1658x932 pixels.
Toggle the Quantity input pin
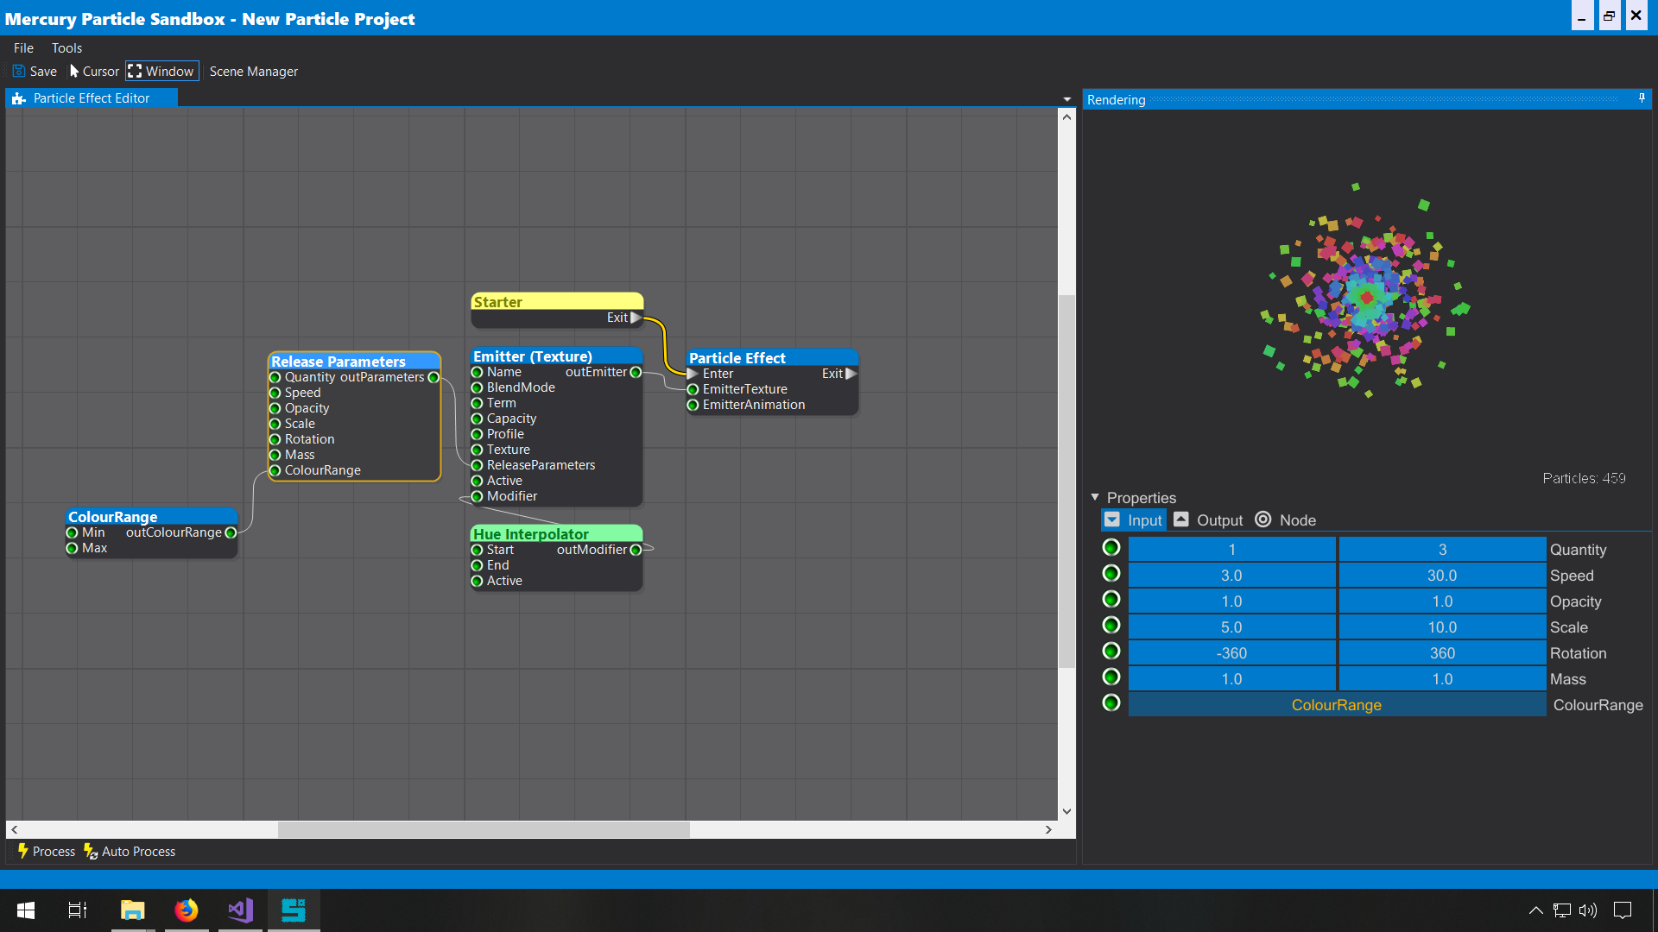tap(1111, 548)
